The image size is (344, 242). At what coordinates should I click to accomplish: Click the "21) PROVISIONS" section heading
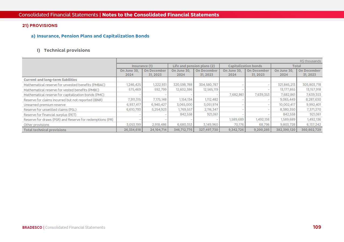[40, 26]
